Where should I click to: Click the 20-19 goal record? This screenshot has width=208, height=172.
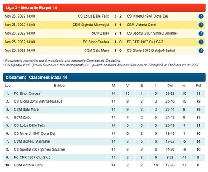coord(170,125)
